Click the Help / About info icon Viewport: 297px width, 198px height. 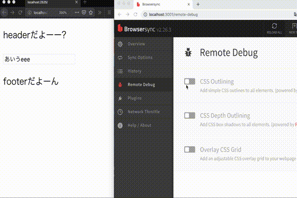(120, 125)
